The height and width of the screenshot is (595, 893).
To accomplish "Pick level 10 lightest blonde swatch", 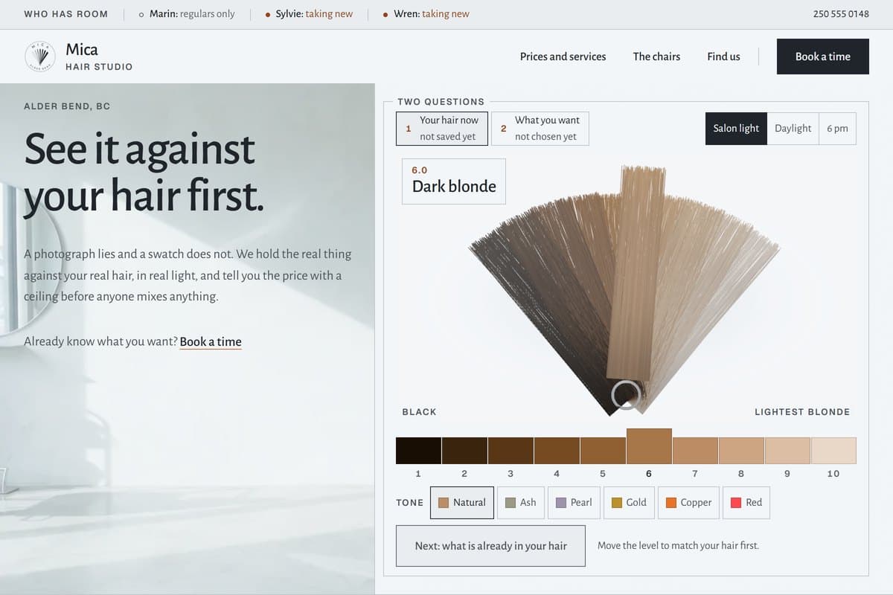I will (833, 451).
